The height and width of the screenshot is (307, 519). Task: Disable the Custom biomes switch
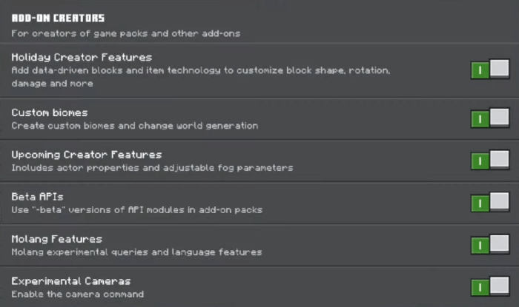pos(489,118)
